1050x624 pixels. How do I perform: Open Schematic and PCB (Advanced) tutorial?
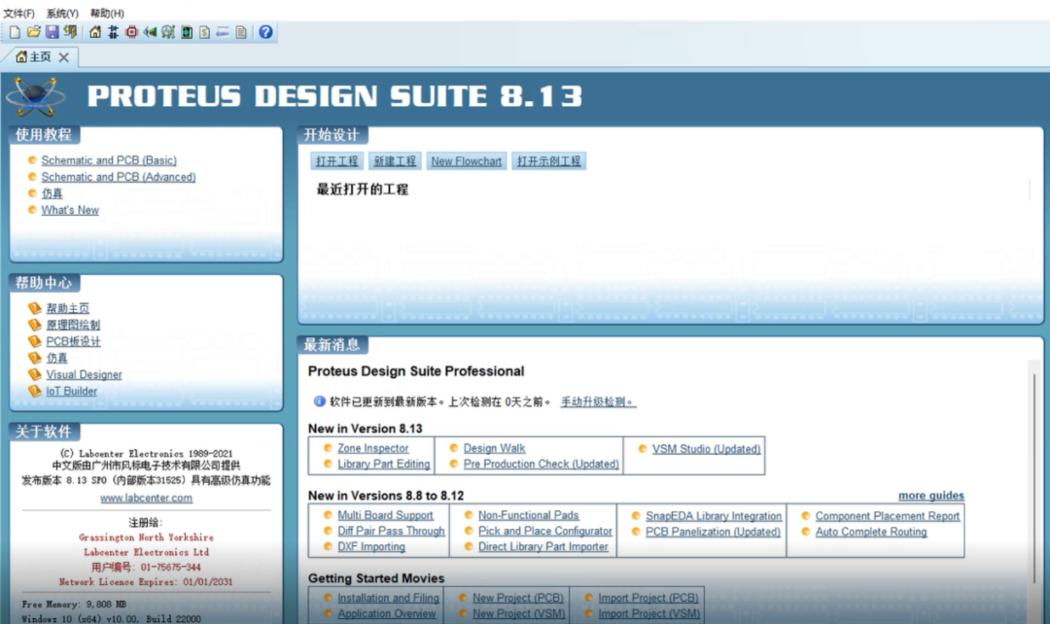pos(119,177)
